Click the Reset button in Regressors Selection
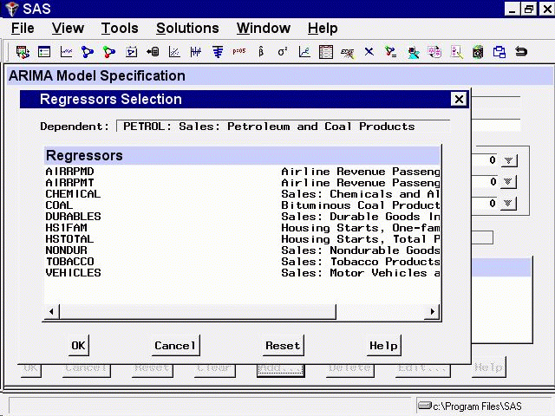The height and width of the screenshot is (416, 555). click(283, 345)
